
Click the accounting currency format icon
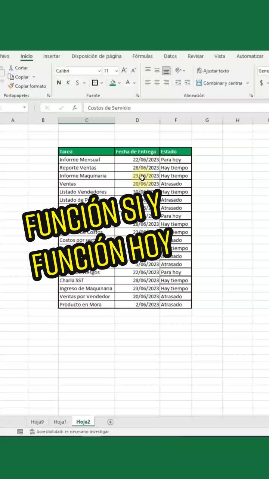click(x=261, y=83)
